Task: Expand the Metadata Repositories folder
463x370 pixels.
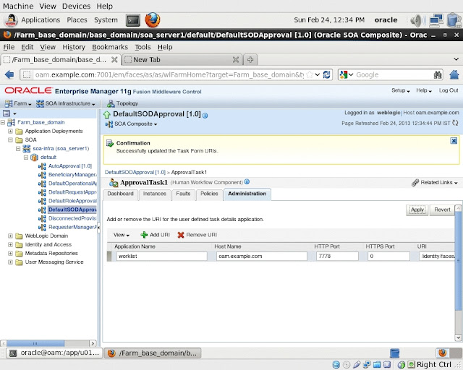Action: click(10, 253)
